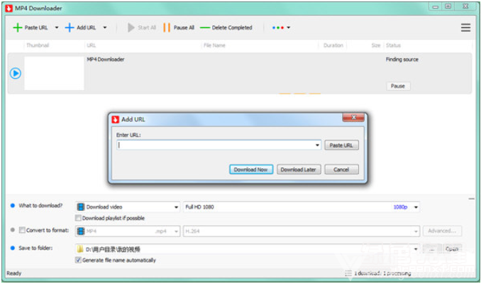Image resolution: width=481 pixels, height=284 pixels.
Task: Click the Download Later button
Action: click(299, 170)
